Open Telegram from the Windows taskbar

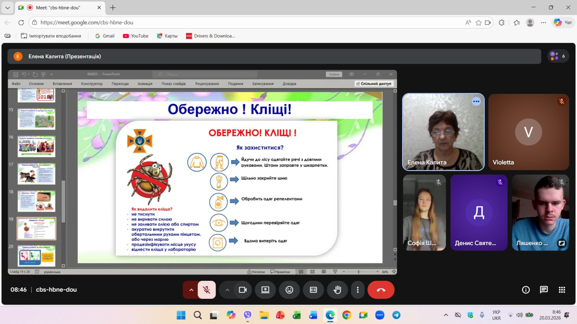coord(396,315)
